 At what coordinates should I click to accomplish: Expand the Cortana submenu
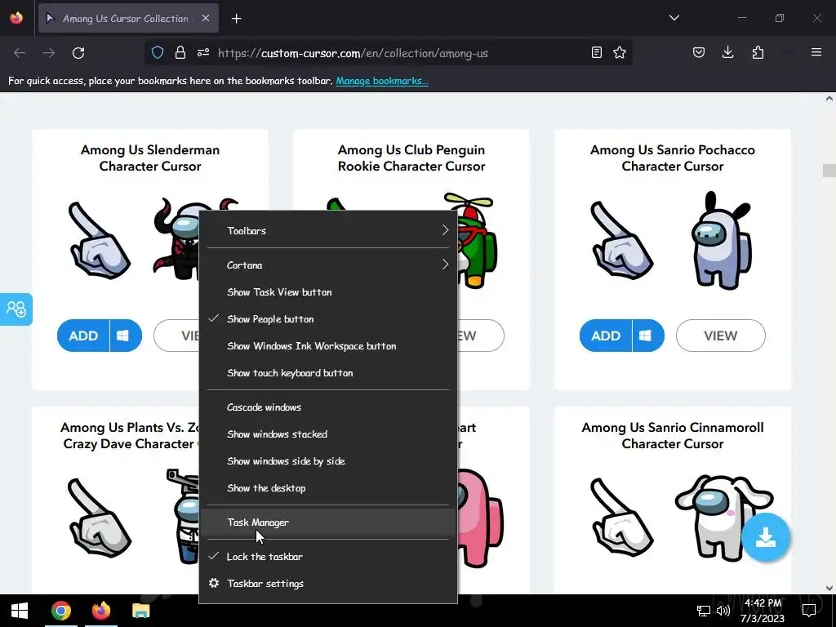tap(328, 265)
